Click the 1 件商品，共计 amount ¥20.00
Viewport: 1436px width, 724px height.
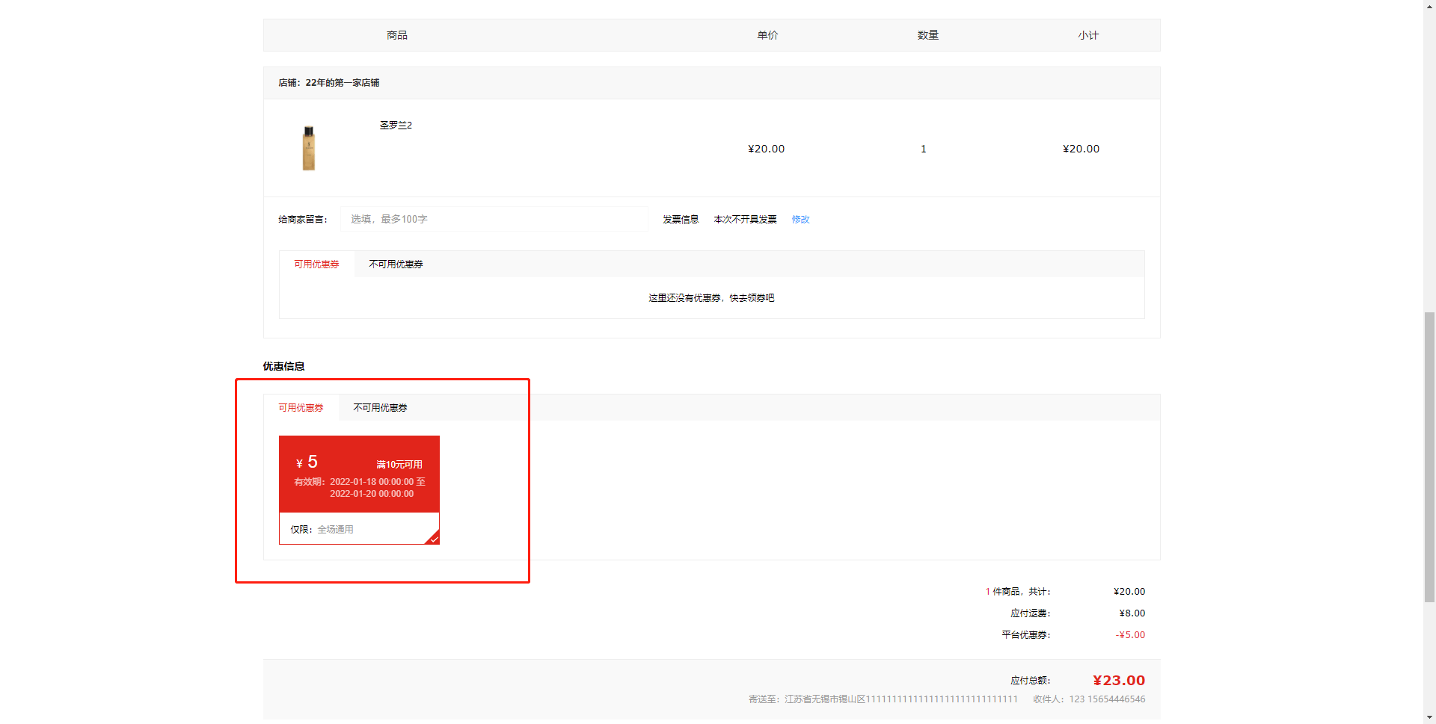(x=1129, y=591)
